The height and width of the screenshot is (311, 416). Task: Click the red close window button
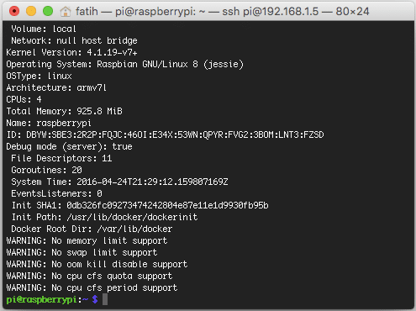pyautogui.click(x=14, y=11)
